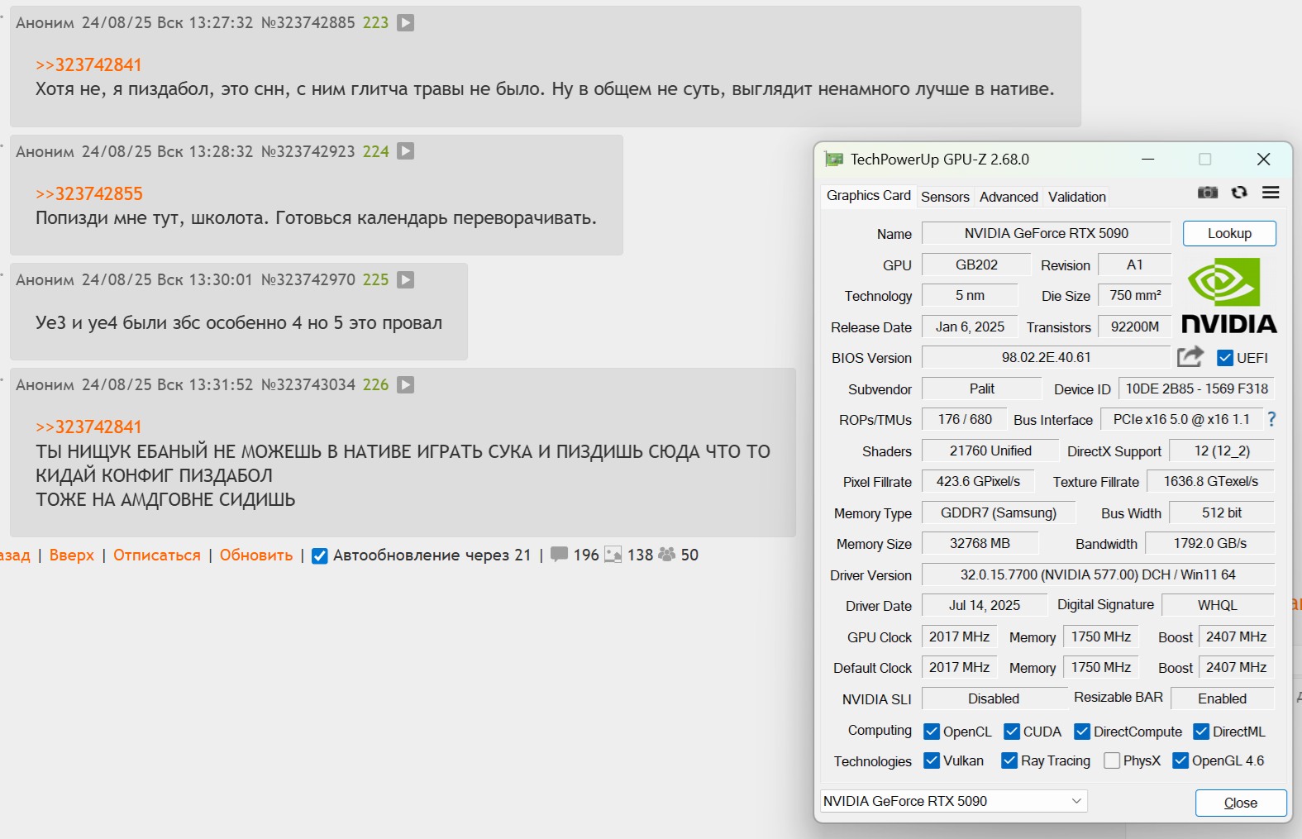Open the GPU selection dropdown at bottom

pos(953,801)
